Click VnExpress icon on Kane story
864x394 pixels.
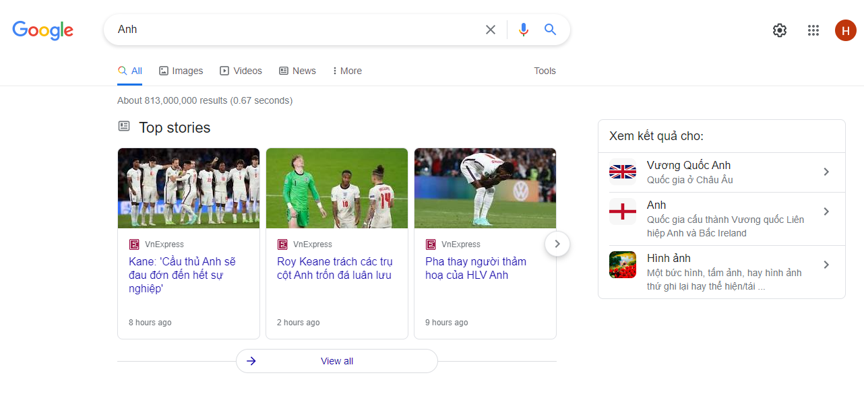point(134,244)
